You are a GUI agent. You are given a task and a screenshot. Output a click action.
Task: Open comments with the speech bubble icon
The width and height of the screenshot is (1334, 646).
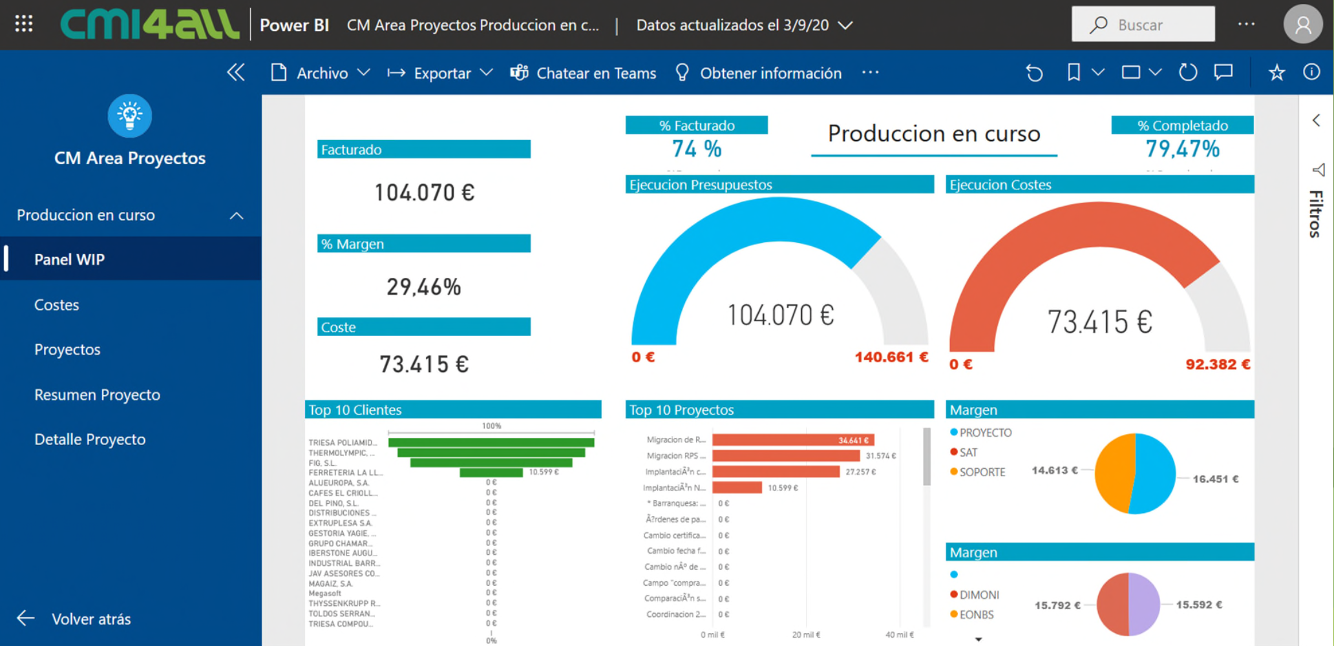1223,72
